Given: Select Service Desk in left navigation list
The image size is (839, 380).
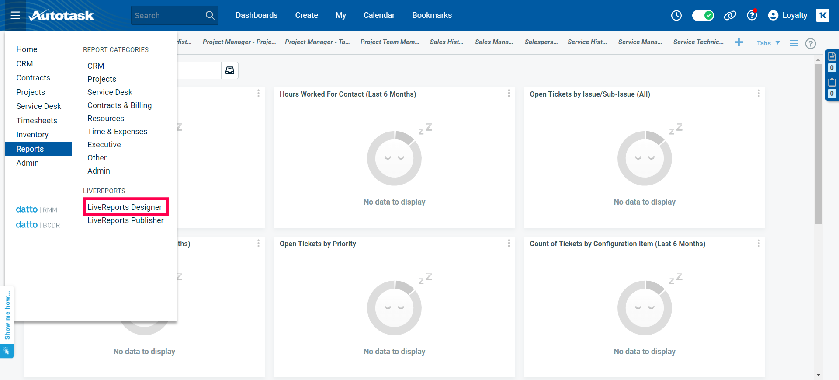Looking at the screenshot, I should (x=38, y=106).
